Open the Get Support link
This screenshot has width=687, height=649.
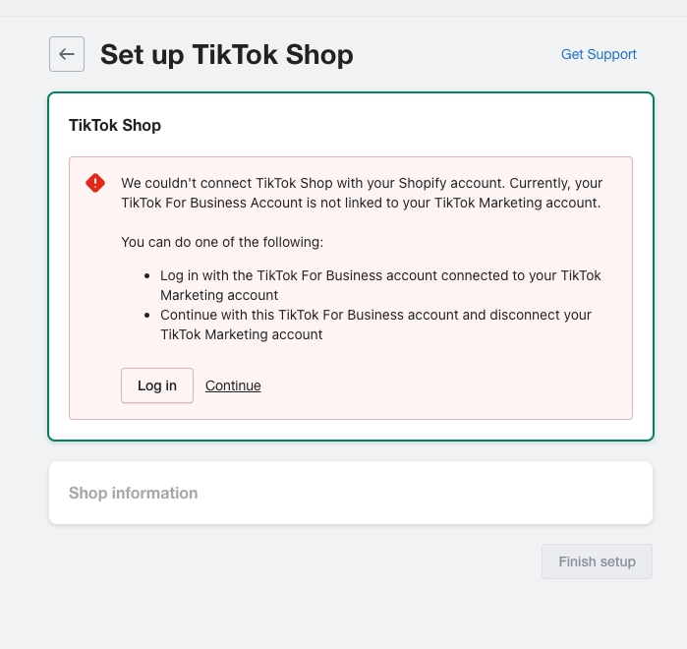(x=599, y=54)
